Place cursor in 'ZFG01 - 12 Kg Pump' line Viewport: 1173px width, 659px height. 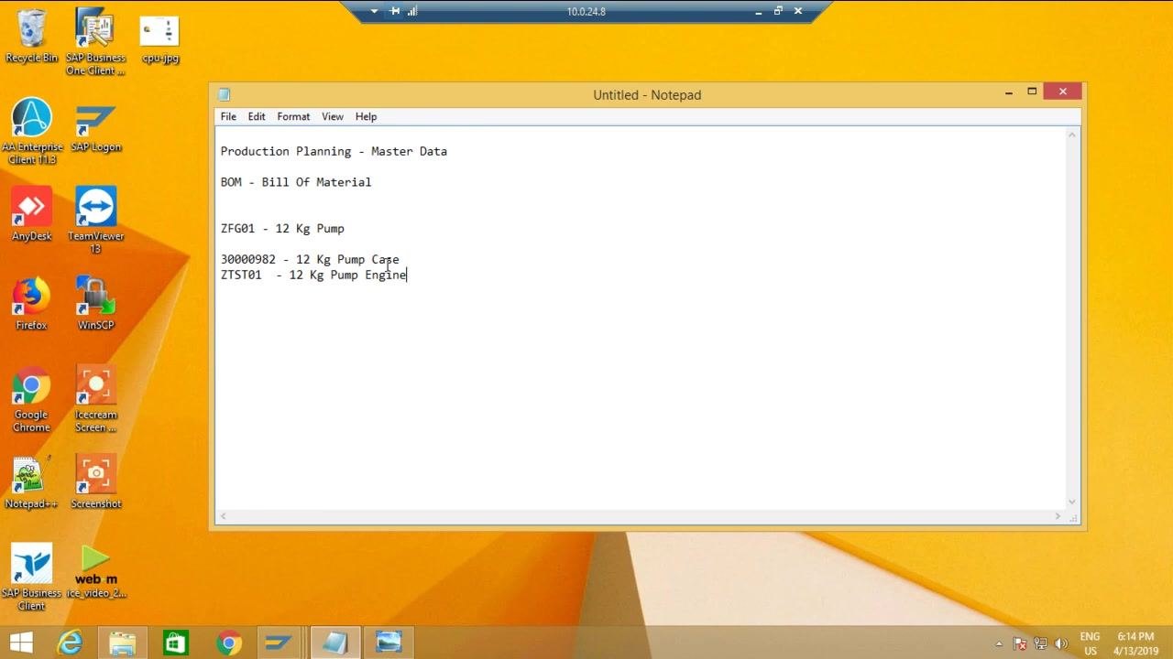point(282,229)
